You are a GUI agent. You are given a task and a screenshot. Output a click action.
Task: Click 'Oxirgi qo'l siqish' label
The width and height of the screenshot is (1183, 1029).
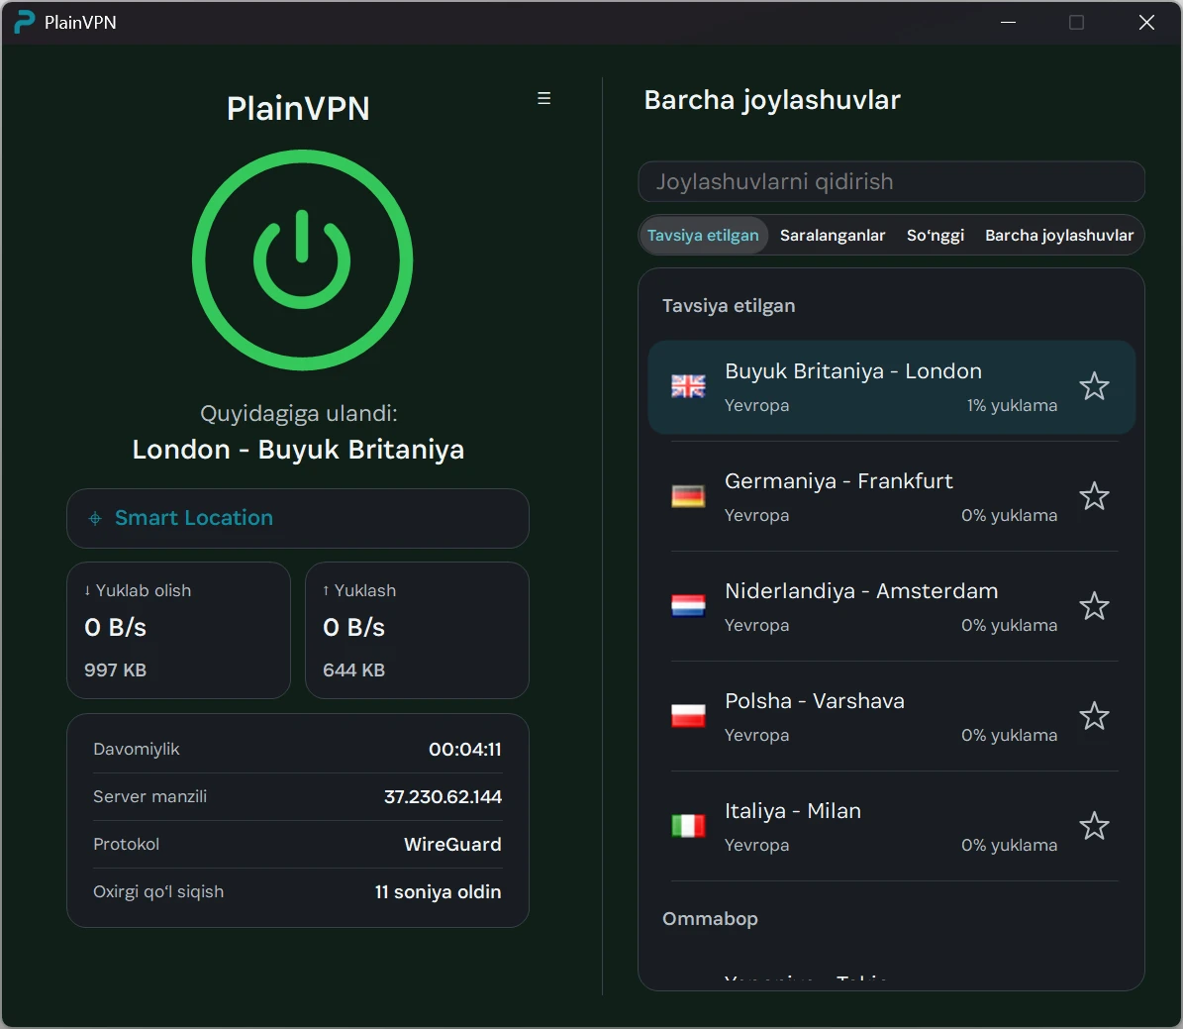pyautogui.click(x=158, y=891)
